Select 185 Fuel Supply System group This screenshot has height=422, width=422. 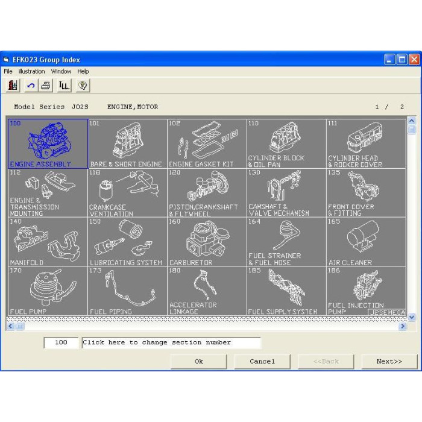coord(286,291)
